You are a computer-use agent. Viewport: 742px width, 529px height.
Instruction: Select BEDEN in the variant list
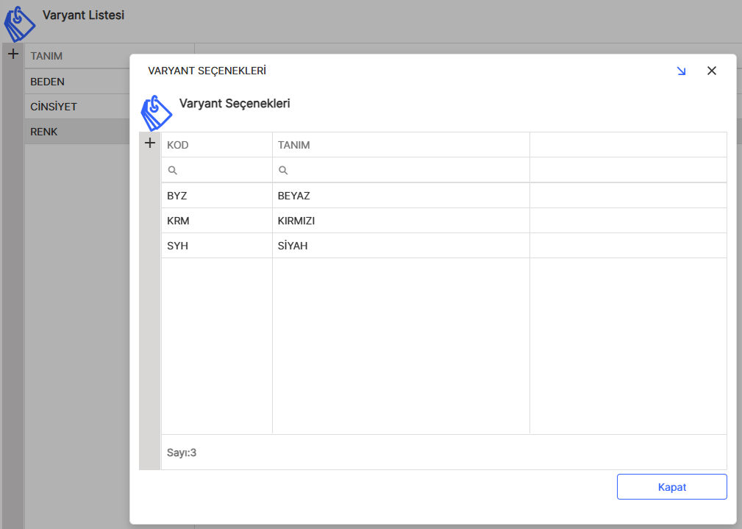click(x=74, y=82)
